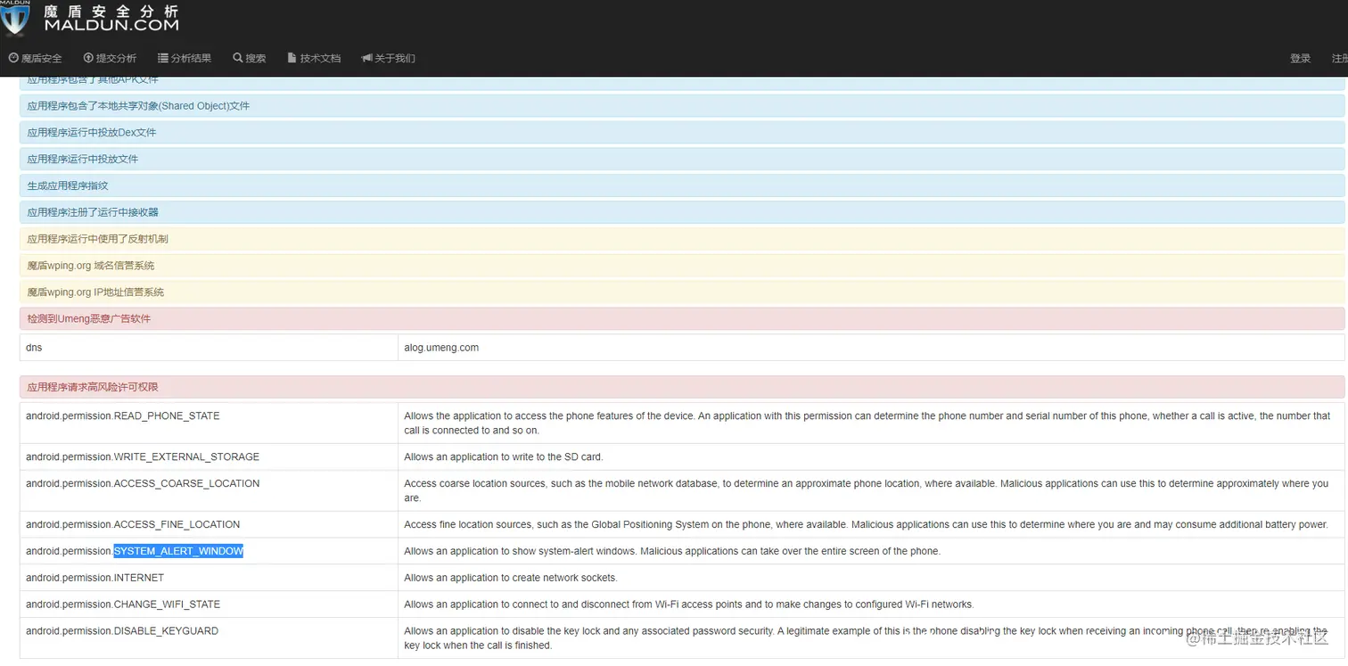
Task: Click the Wi-Fi access points description
Action: (x=689, y=604)
